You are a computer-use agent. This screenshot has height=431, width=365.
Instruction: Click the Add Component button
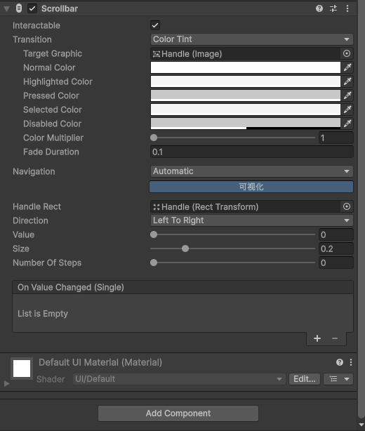tap(178, 413)
